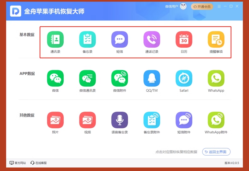Maximize the recovery app window
The width and height of the screenshot is (249, 171).
[231, 6]
